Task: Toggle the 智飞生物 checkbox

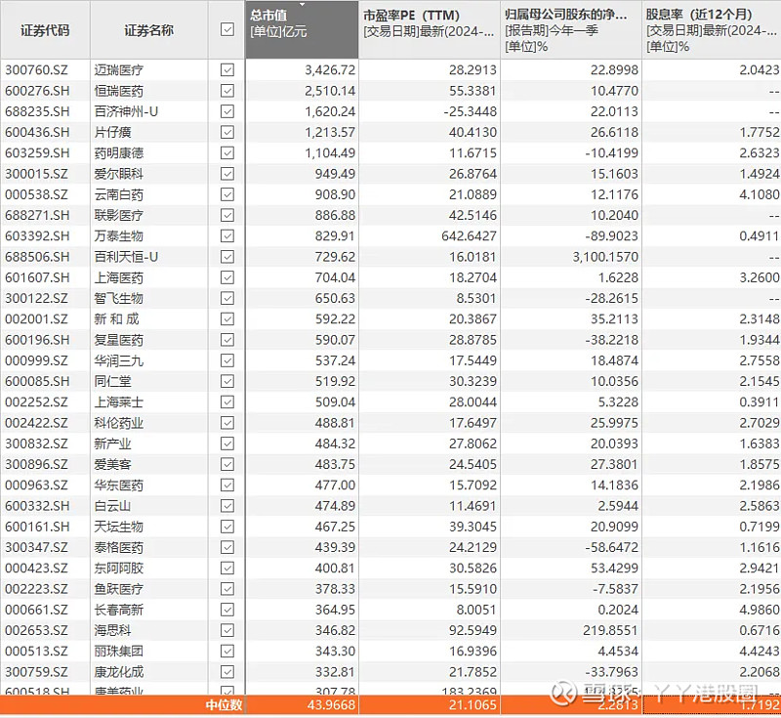Action: tap(227, 299)
